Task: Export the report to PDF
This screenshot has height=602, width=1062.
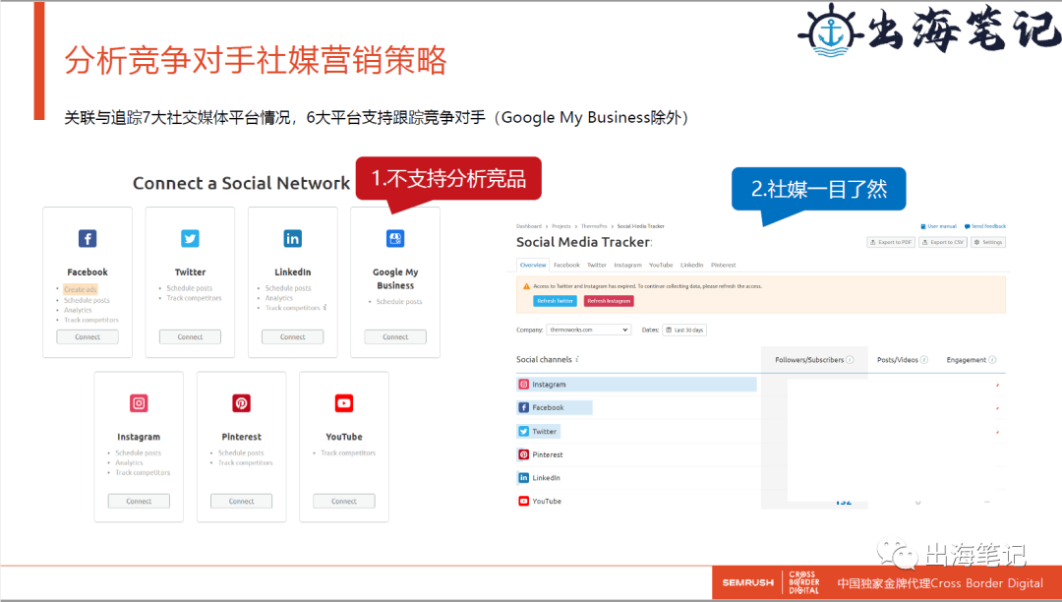Action: 891,242
